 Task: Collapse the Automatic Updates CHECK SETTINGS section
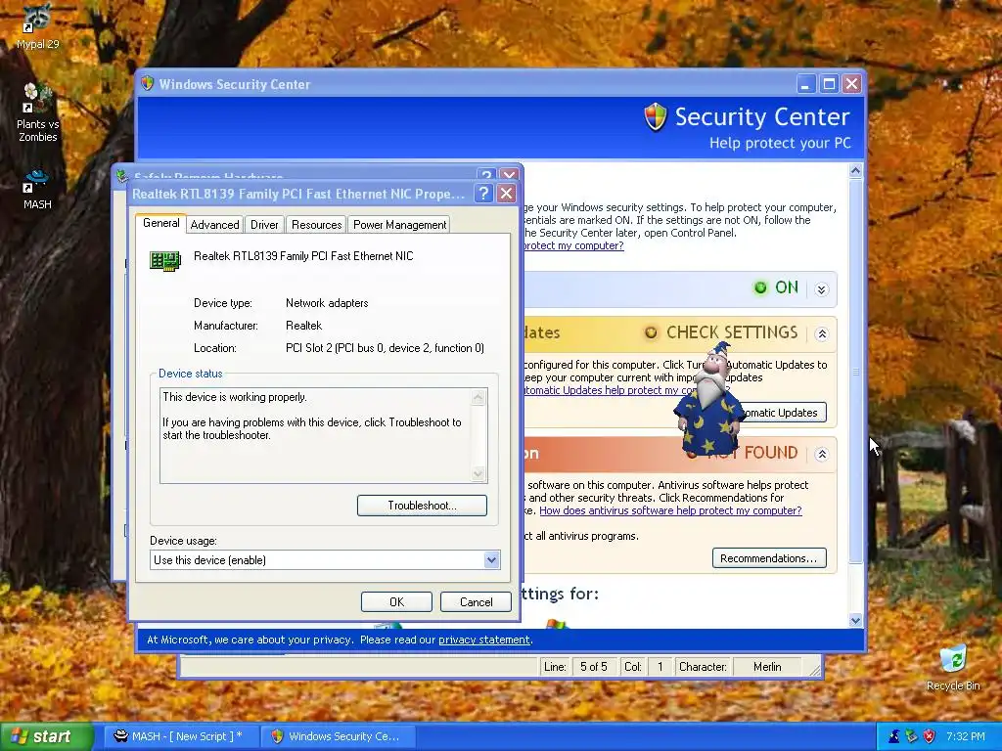pyautogui.click(x=822, y=334)
